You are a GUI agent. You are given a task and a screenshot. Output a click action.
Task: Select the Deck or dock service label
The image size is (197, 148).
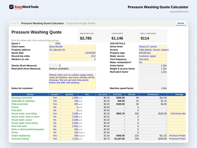[28, 129]
